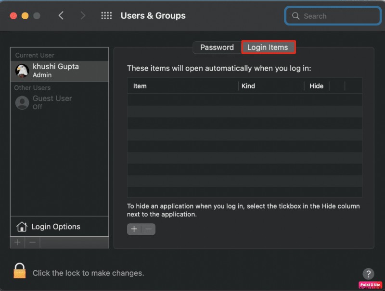Click the 'Other Users' section label
This screenshot has width=385, height=291.
tap(32, 88)
